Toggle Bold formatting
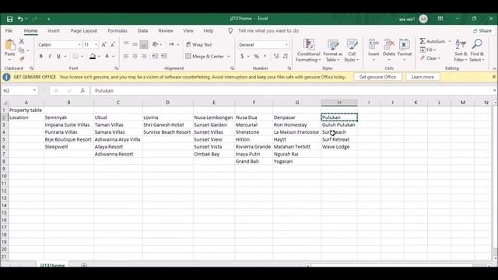498x280 pixels. [x=41, y=56]
